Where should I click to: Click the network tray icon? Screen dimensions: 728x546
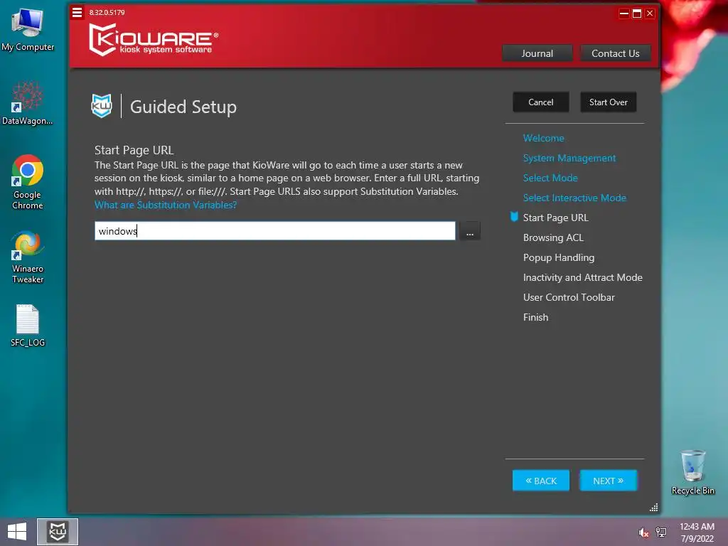(660, 532)
